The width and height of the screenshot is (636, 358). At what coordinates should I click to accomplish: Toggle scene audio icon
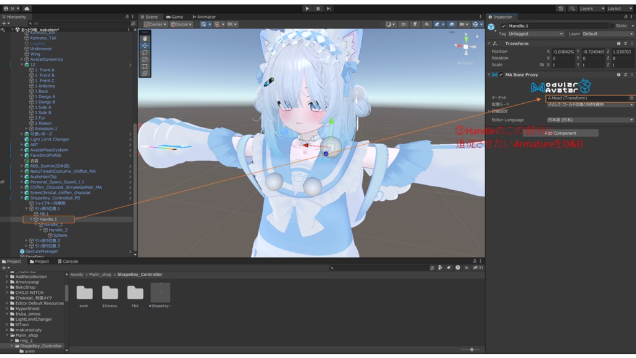point(426,24)
